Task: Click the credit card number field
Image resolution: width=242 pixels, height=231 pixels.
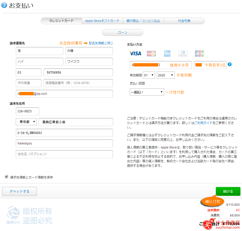Action: pos(161,65)
